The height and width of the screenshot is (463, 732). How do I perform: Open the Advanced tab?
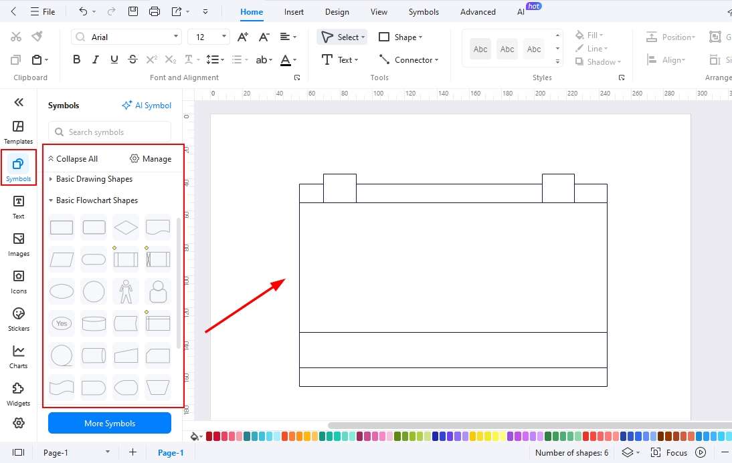(x=478, y=12)
